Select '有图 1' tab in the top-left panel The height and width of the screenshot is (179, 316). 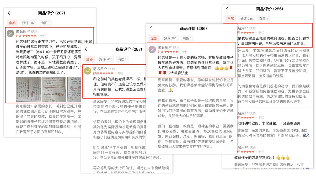pyautogui.click(x=45, y=23)
